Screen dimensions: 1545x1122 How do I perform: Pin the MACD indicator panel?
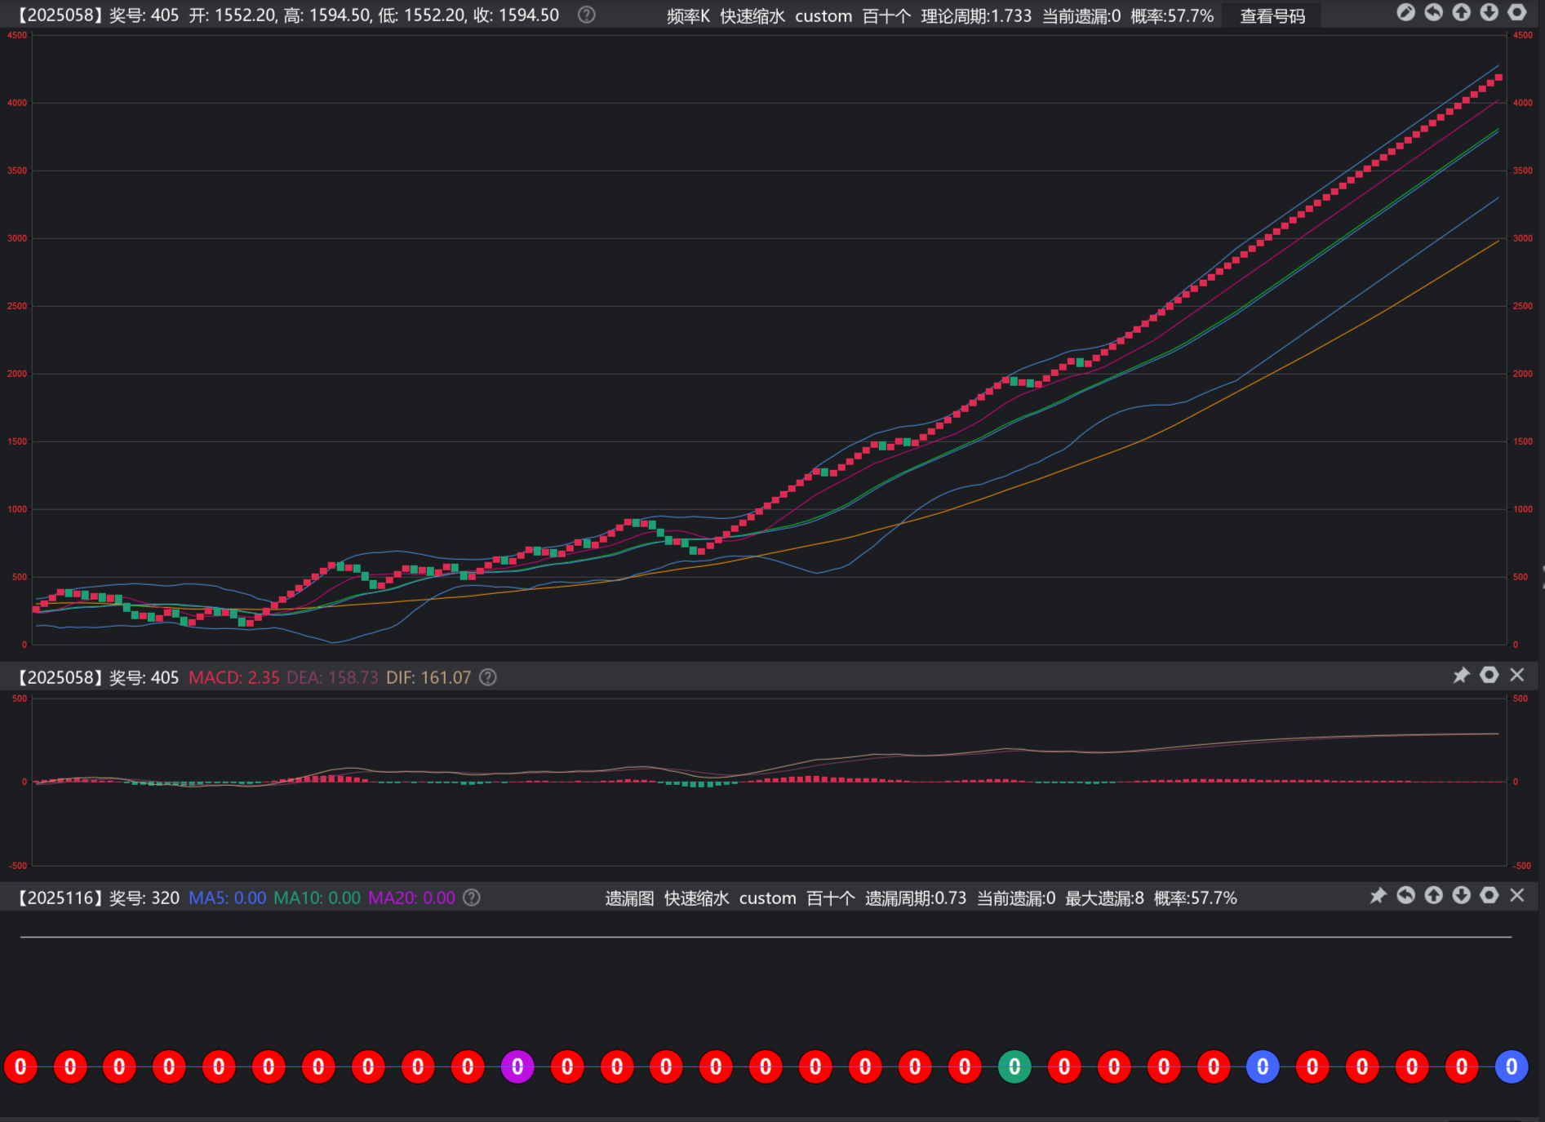pyautogui.click(x=1461, y=676)
